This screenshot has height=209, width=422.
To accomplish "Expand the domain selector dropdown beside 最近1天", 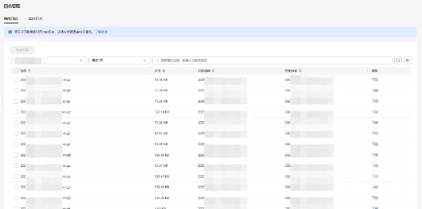I will pos(48,60).
